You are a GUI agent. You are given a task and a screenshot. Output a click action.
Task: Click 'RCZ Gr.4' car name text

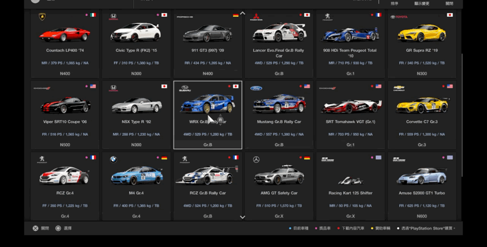click(65, 193)
